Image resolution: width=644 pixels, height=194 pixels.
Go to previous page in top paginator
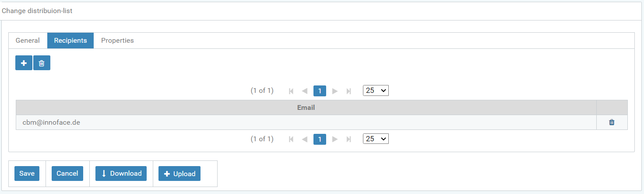coord(305,91)
